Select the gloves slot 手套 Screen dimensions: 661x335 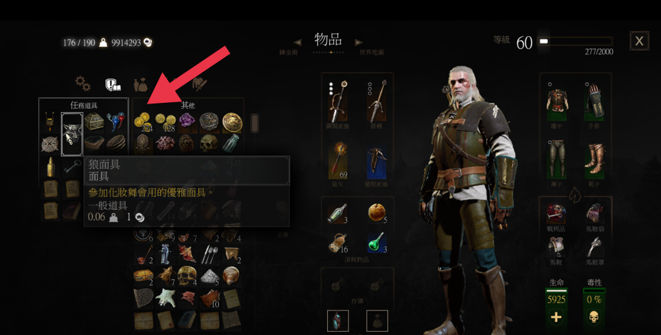coord(595,102)
